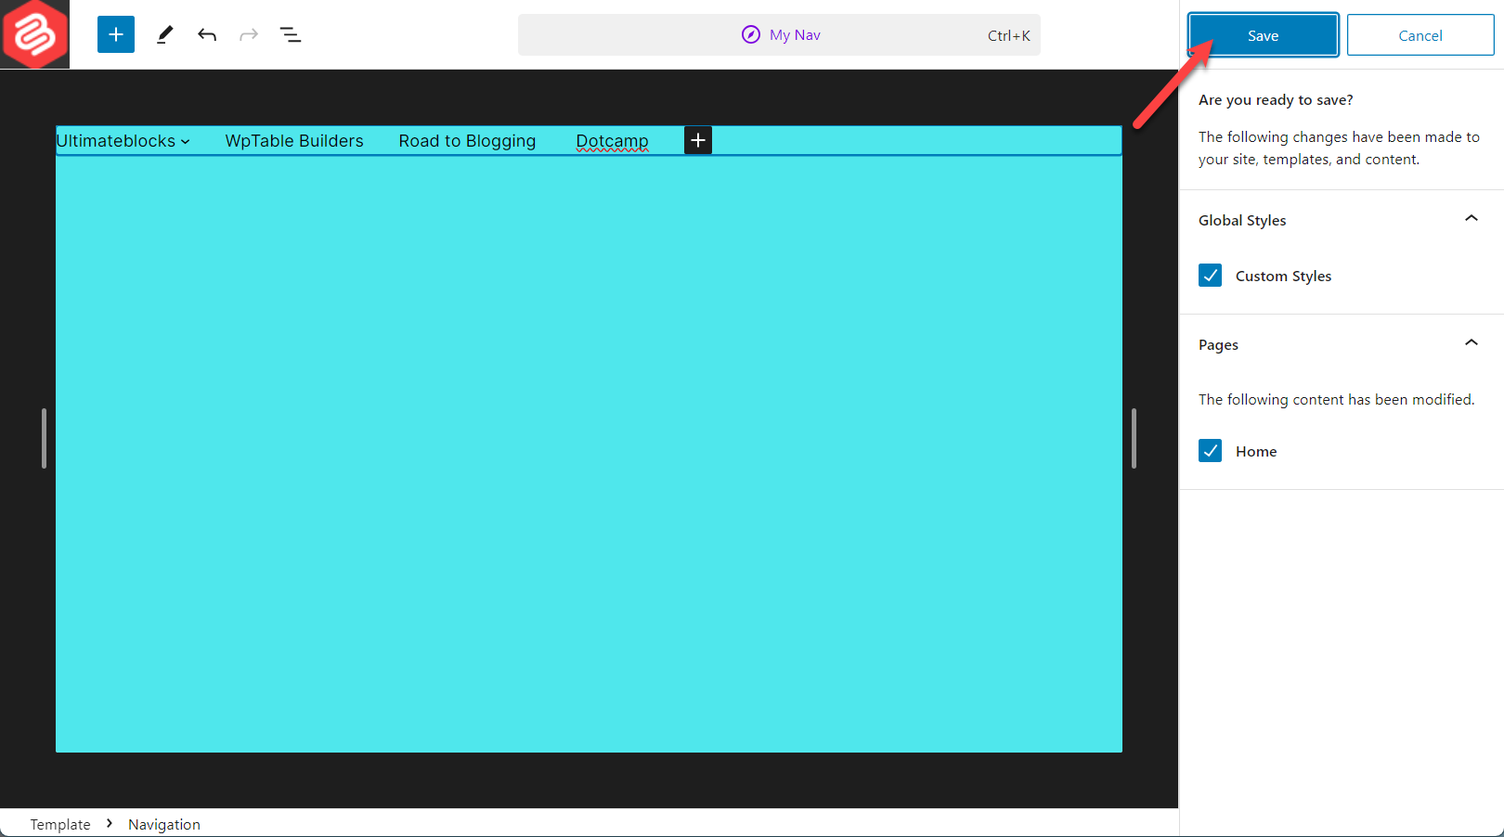Undo the last change
The image size is (1504, 837).
[207, 34]
